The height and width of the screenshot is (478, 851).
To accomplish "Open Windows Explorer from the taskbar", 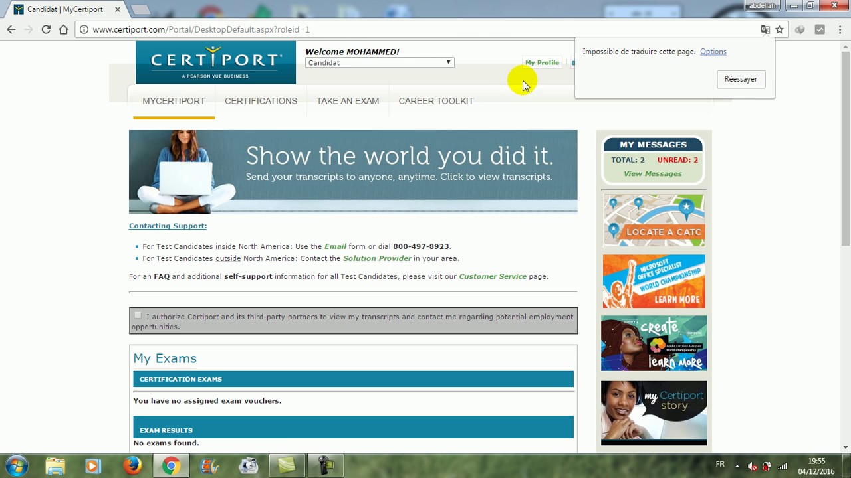I will pyautogui.click(x=55, y=466).
